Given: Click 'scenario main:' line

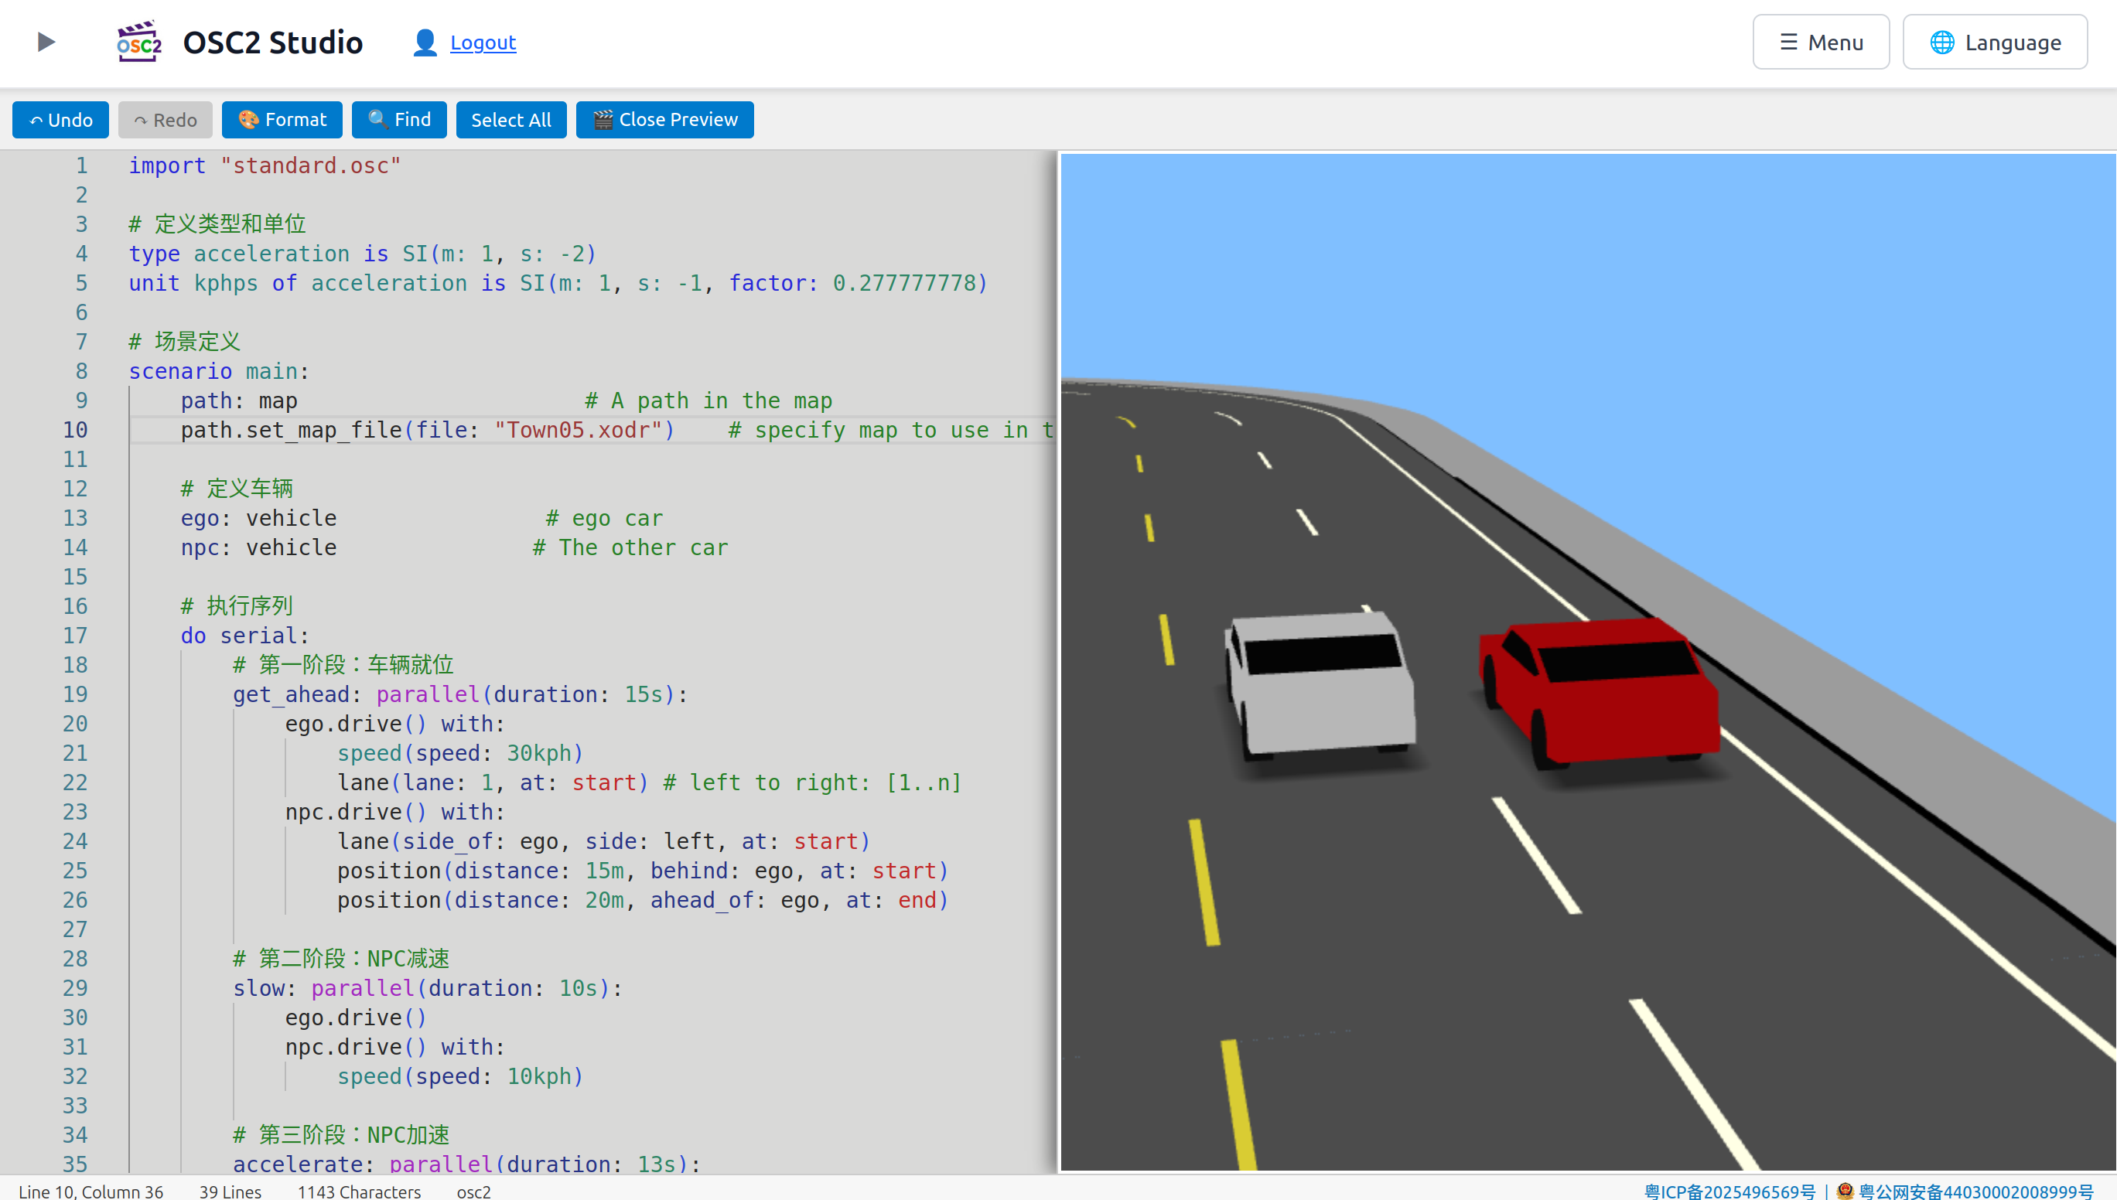Looking at the screenshot, I should tap(218, 371).
